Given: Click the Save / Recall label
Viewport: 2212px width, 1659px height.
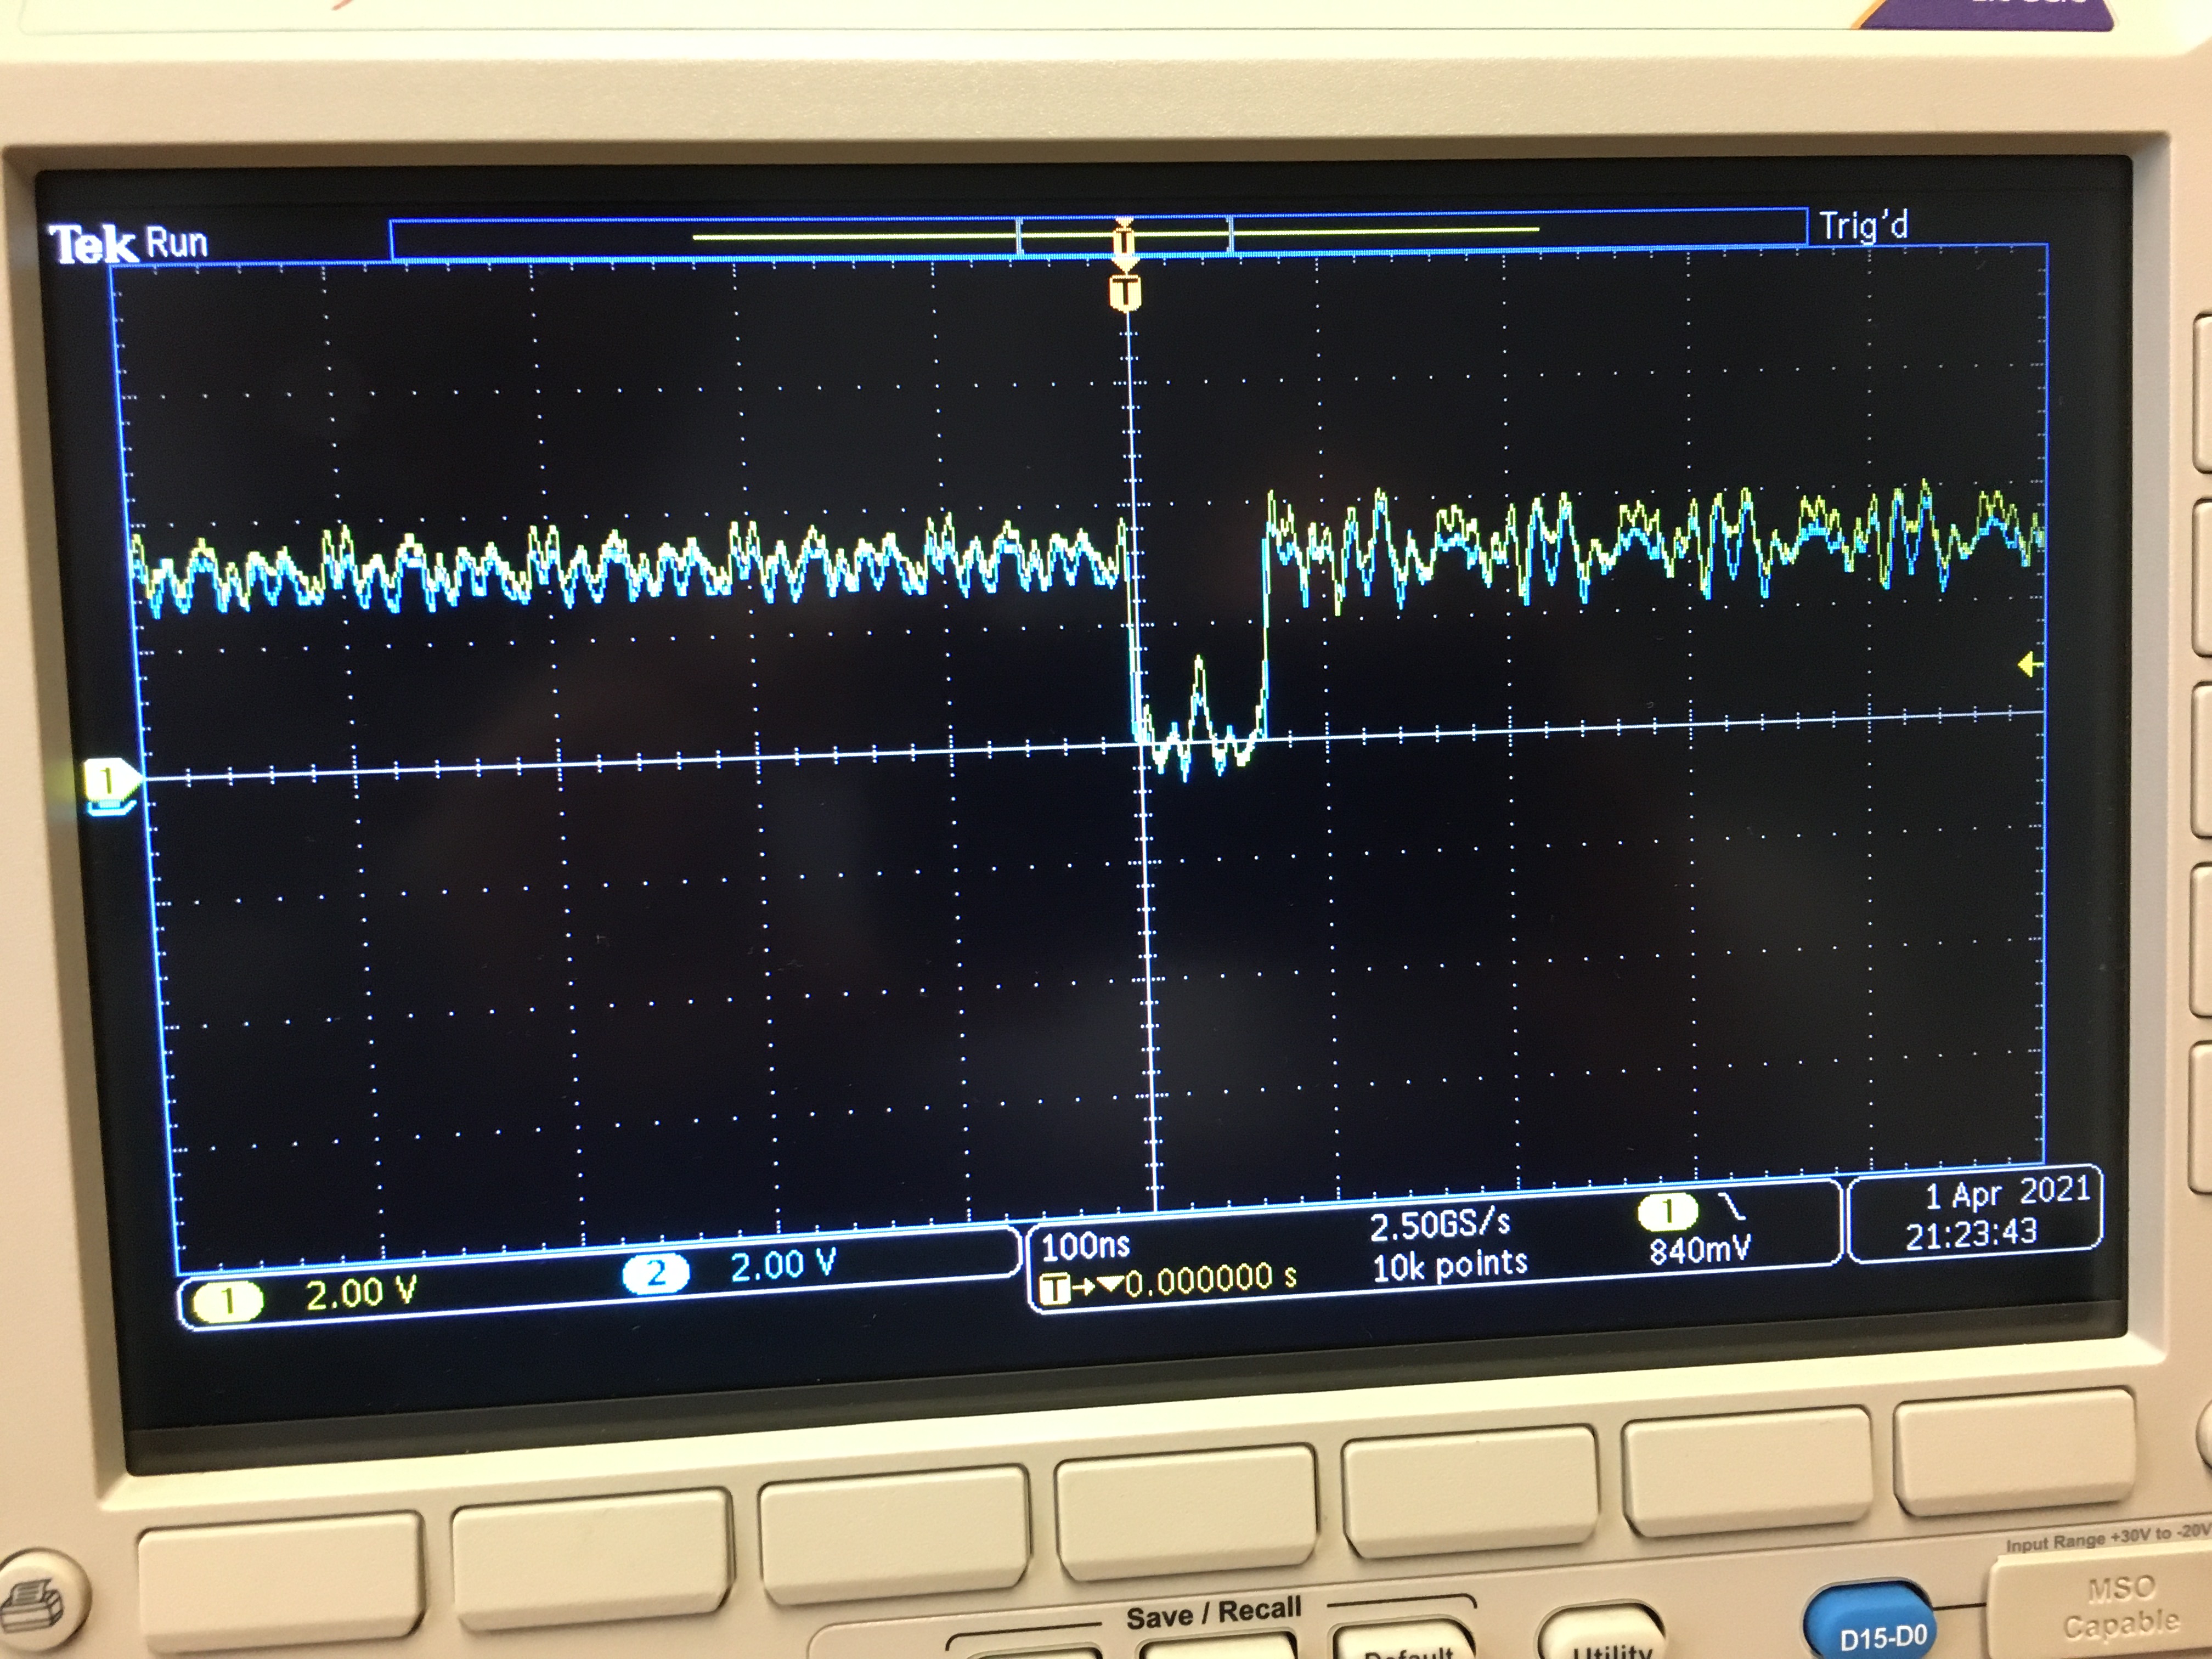Looking at the screenshot, I should tap(1213, 1613).
